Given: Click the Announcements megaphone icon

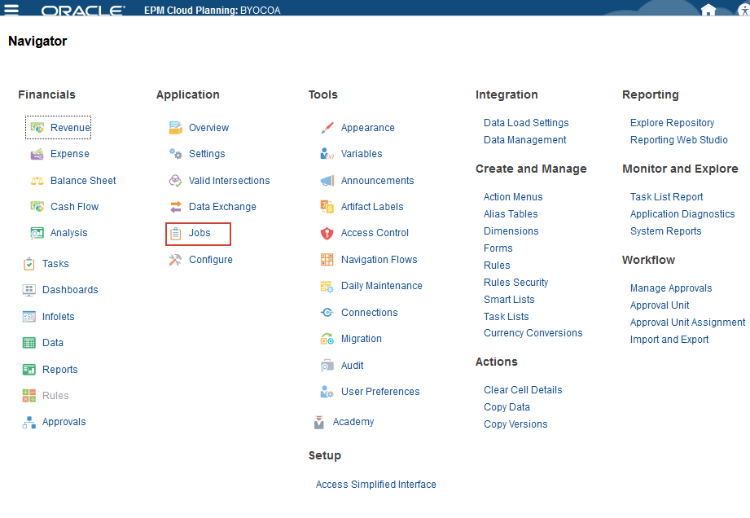Looking at the screenshot, I should (327, 181).
